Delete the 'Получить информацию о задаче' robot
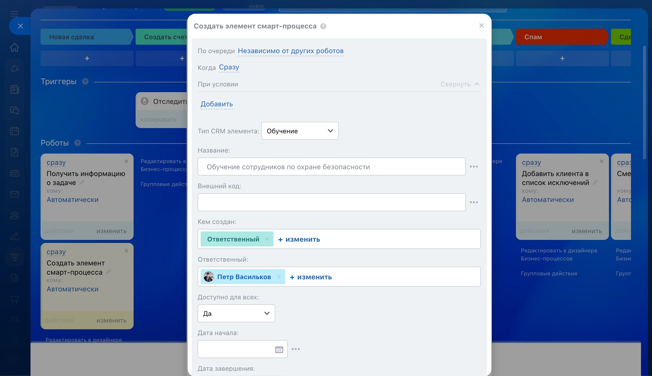This screenshot has height=376, width=652. pos(126,161)
